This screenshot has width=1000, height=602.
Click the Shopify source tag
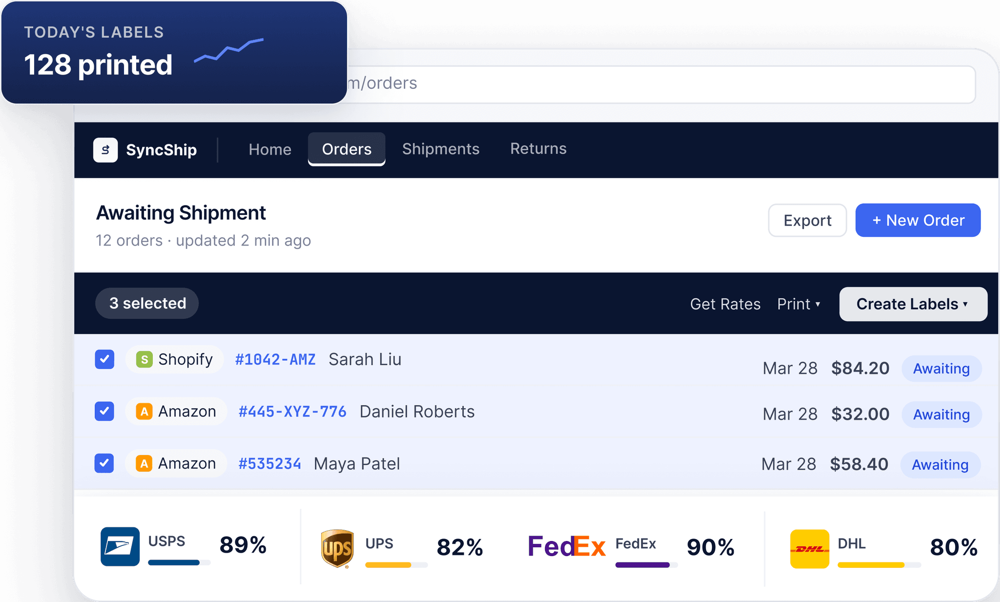click(175, 360)
